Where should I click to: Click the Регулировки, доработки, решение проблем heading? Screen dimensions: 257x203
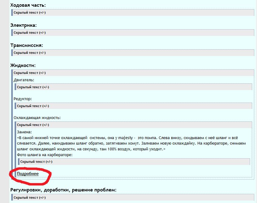pyautogui.click(x=63, y=190)
